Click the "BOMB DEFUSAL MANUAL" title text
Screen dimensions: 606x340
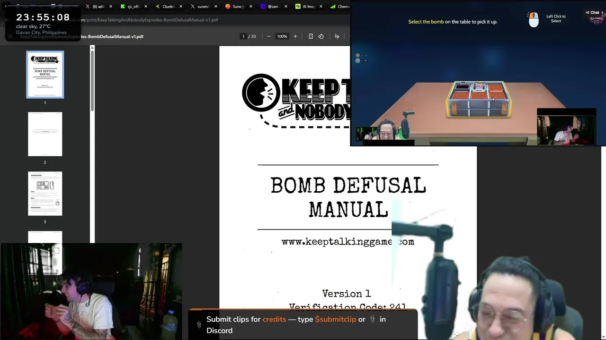(x=348, y=197)
